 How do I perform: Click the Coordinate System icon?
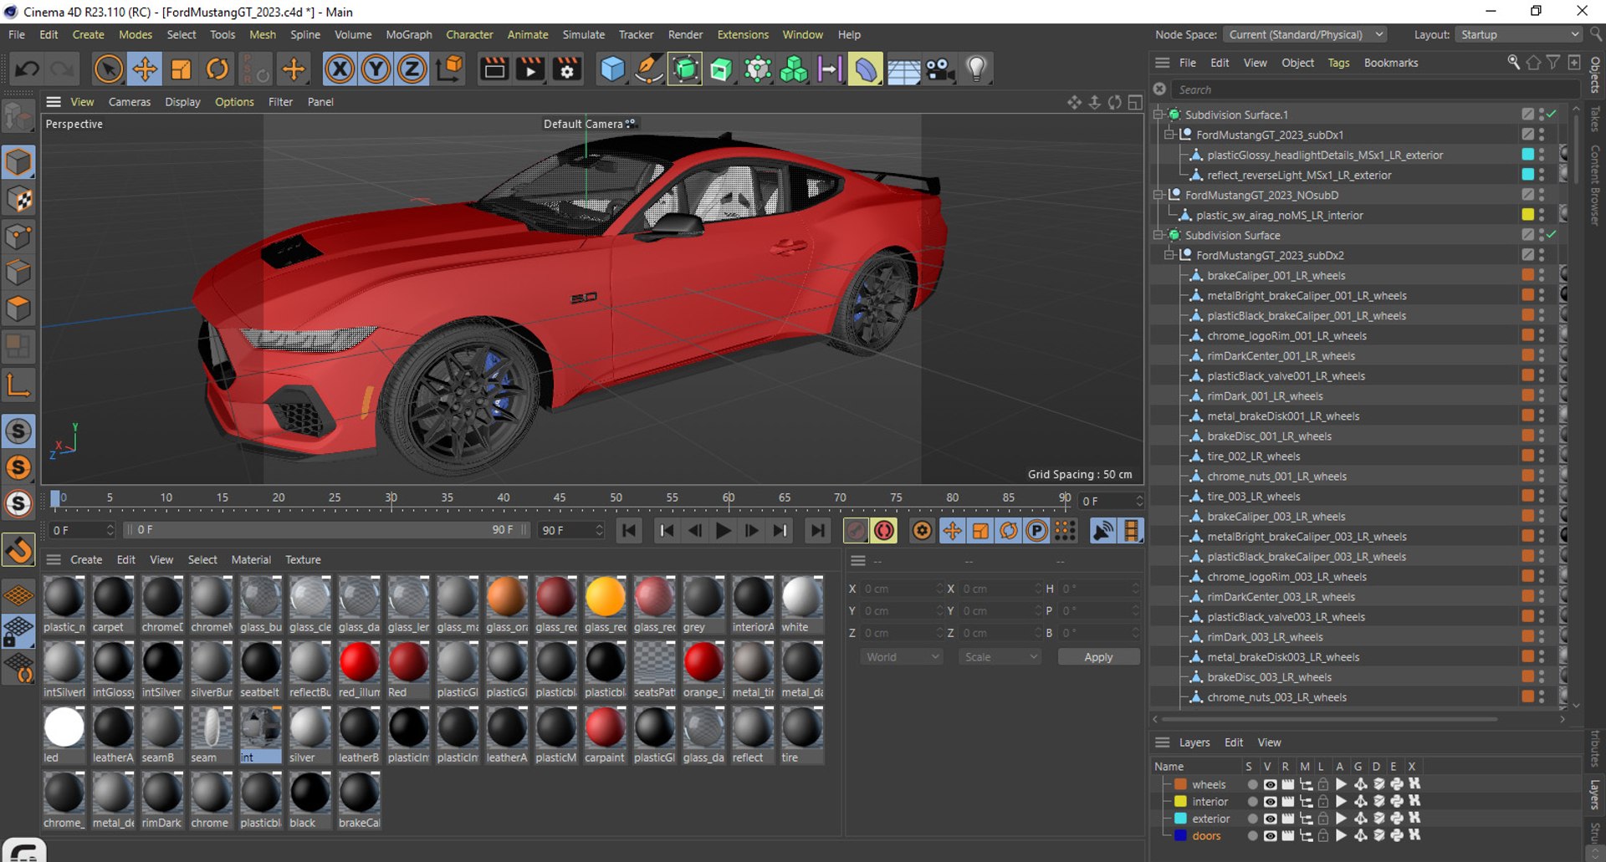[449, 69]
